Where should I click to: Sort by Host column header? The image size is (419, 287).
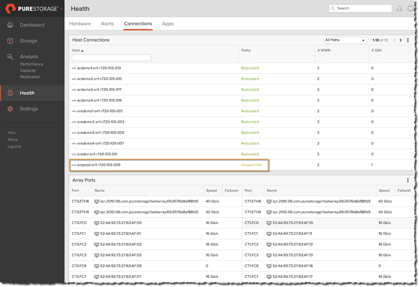pos(78,50)
